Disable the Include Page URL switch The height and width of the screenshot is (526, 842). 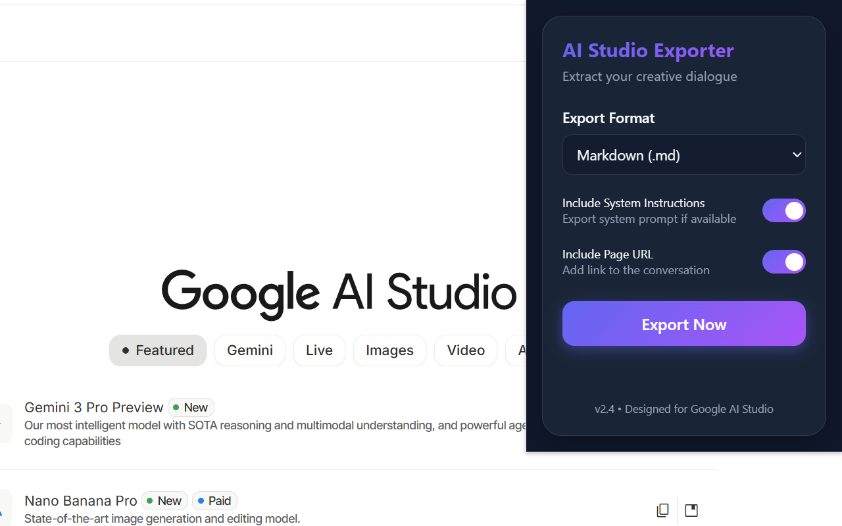[x=784, y=262]
